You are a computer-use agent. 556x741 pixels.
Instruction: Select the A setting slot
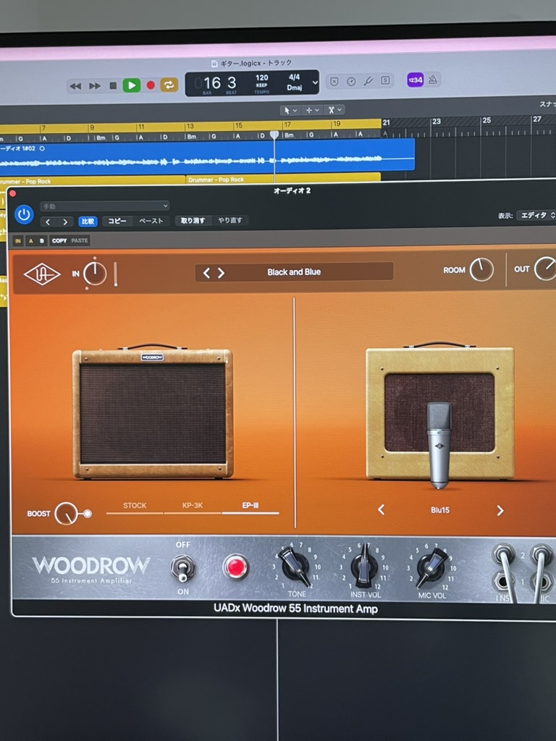tap(31, 241)
